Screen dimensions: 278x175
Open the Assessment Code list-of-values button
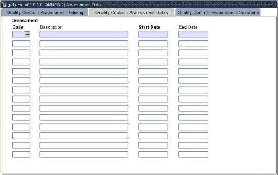[27, 34]
